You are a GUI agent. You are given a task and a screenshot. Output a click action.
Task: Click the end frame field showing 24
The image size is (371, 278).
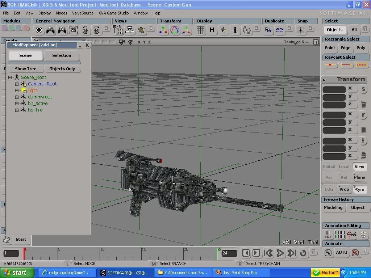point(229,253)
